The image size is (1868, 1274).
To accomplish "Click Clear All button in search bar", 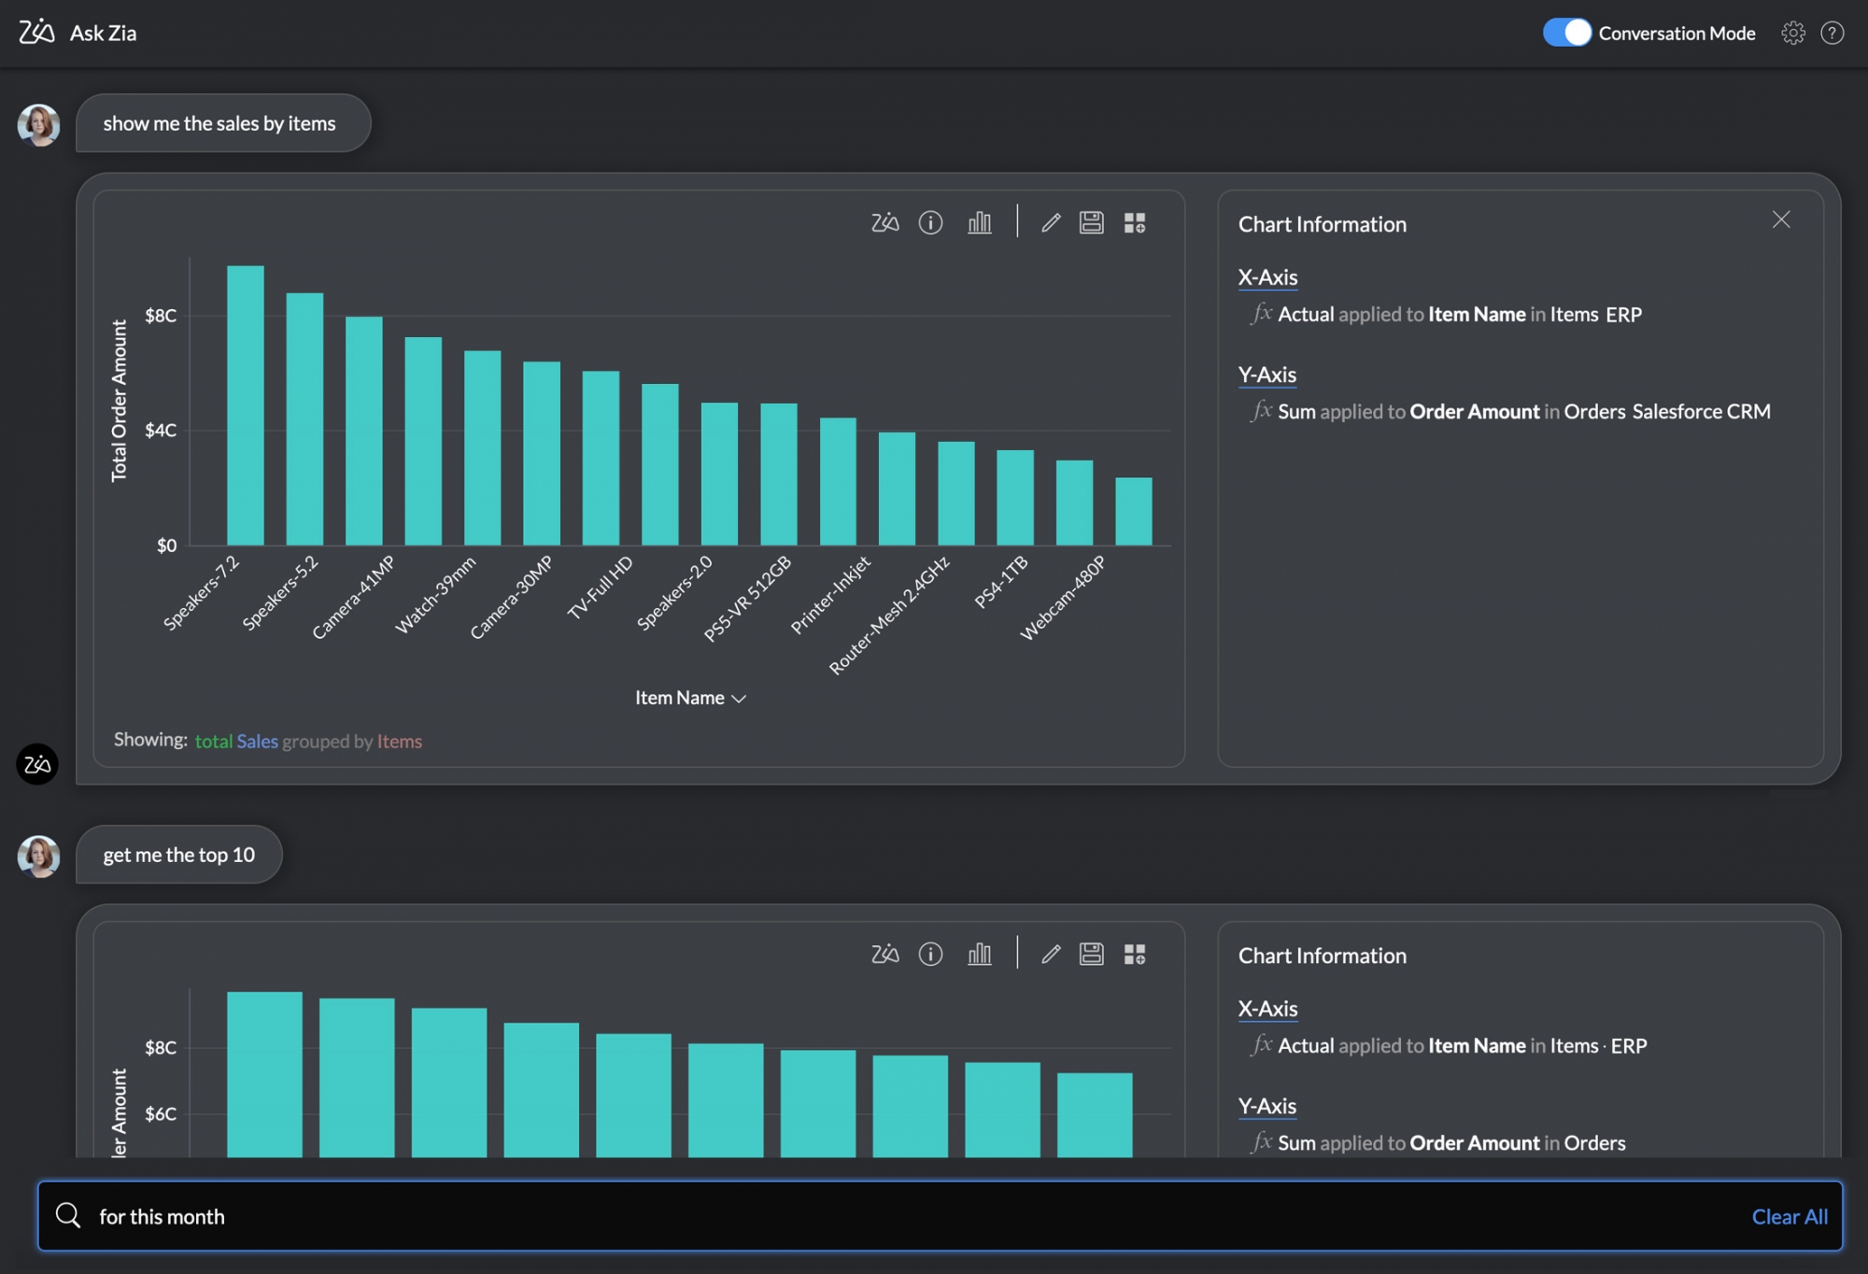I will pos(1790,1214).
